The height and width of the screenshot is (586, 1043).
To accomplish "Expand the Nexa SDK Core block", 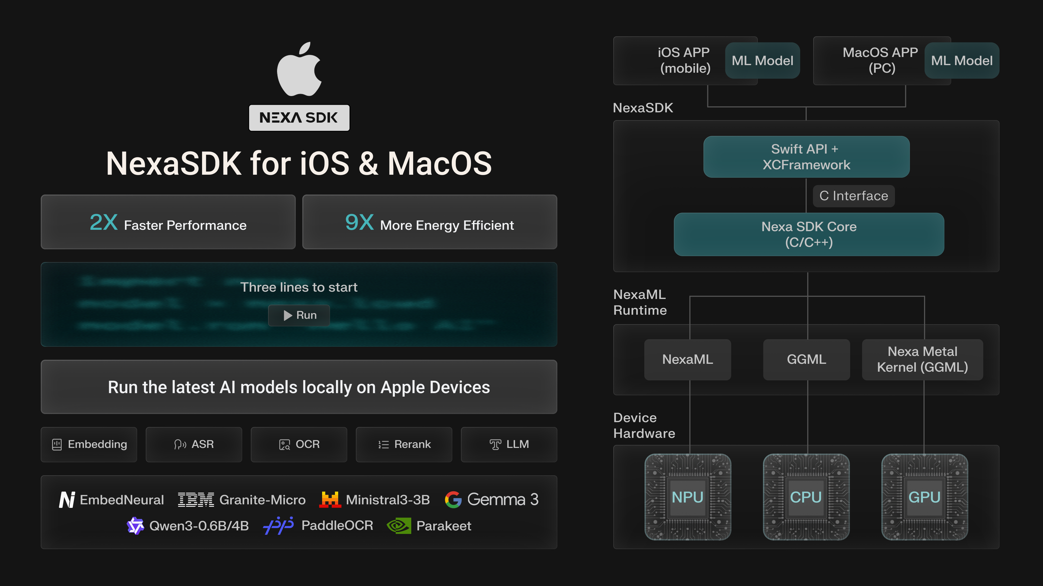I will click(809, 235).
